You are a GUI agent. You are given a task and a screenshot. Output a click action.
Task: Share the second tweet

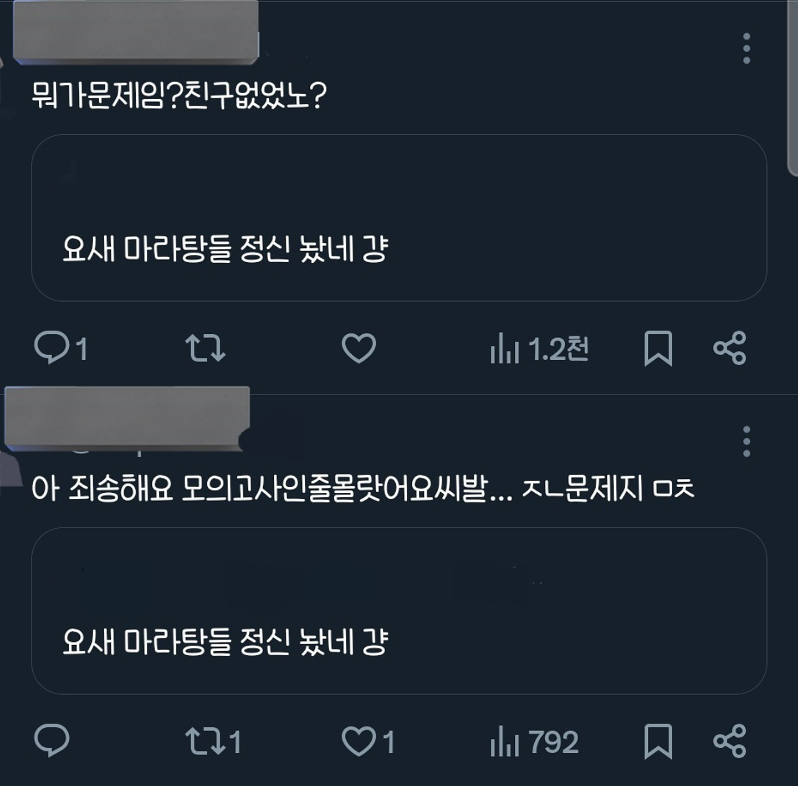click(x=729, y=741)
